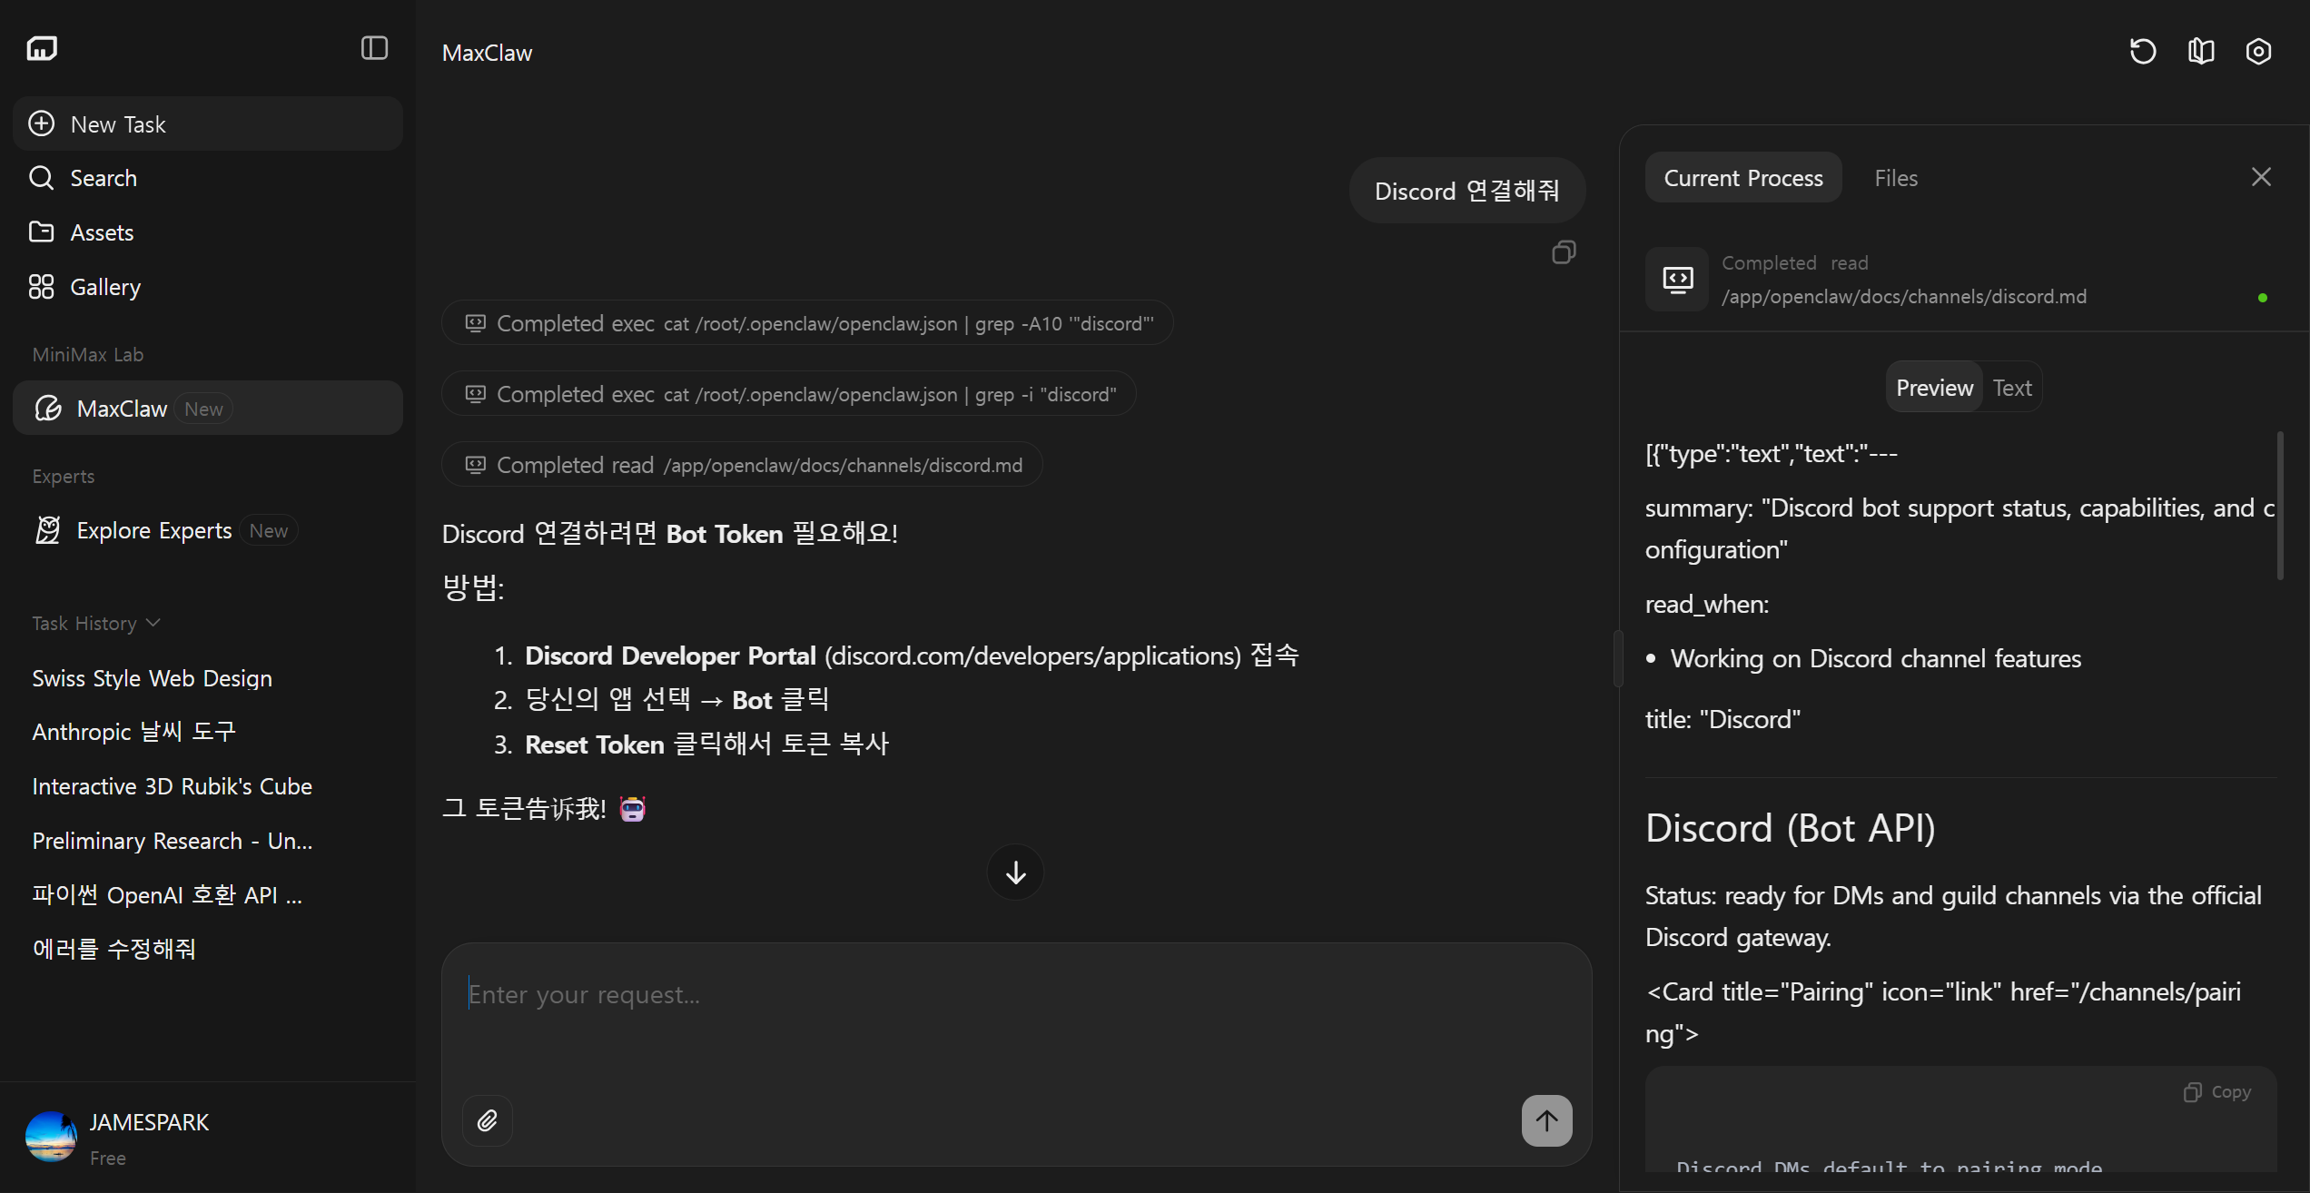Screen dimensions: 2310x1193
Task: Switch file view to Text mode
Action: tap(2012, 388)
